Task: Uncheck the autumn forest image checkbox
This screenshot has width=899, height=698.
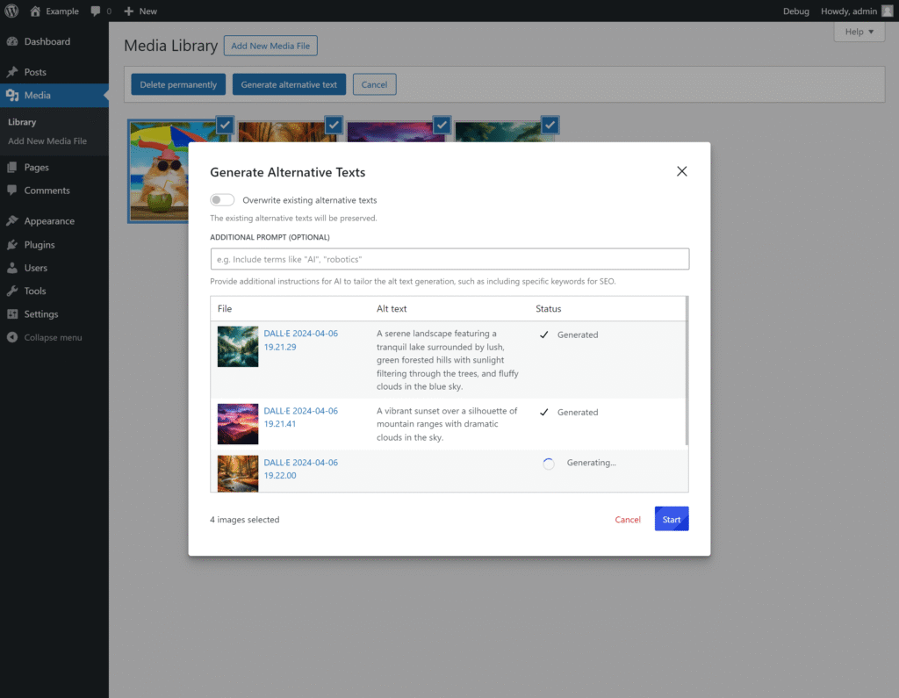Action: point(333,125)
